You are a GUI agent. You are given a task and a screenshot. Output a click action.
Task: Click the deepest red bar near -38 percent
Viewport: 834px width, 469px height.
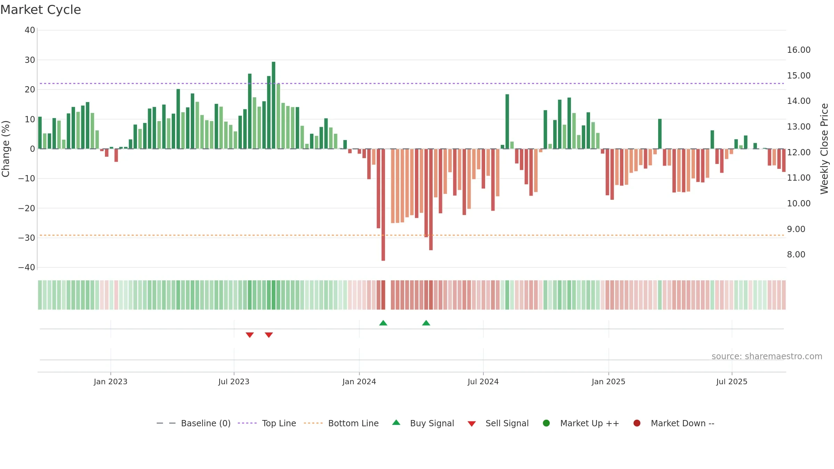coord(383,205)
